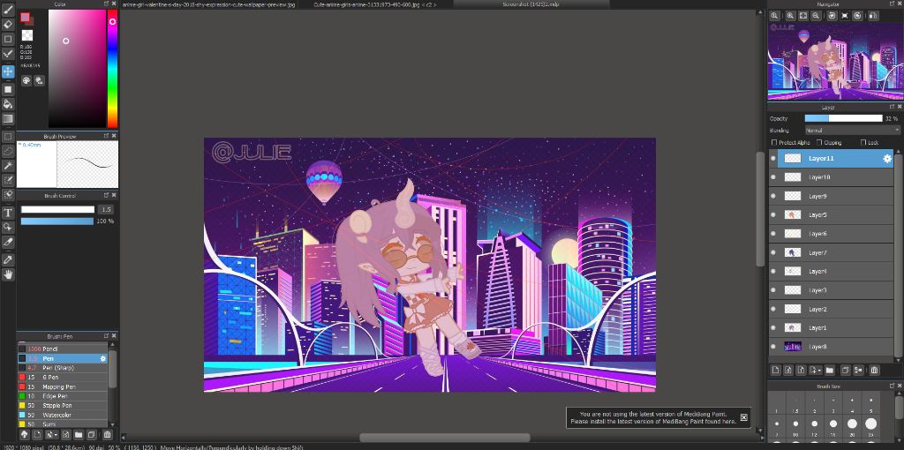Select the Magic Wand tool
Screen dimensions: 904x450
pos(7,166)
